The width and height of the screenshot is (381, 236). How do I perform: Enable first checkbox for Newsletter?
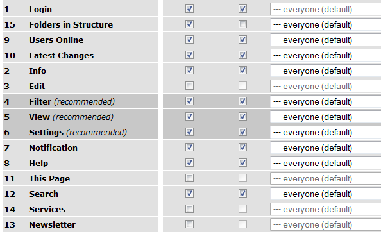coord(189,224)
